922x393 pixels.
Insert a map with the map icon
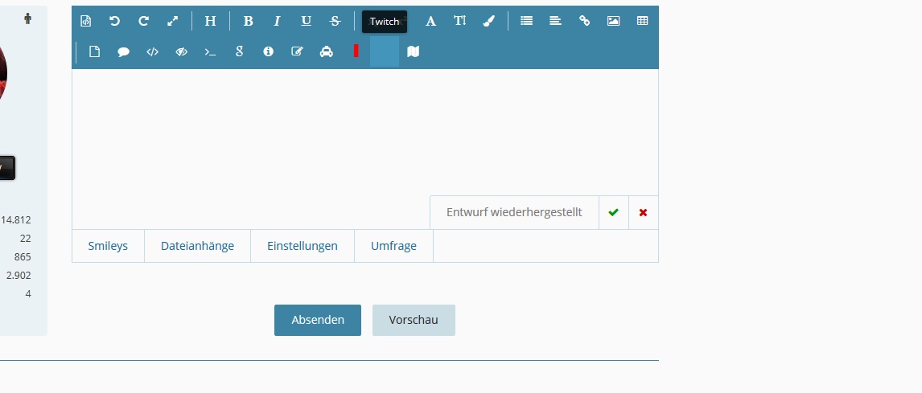point(414,51)
